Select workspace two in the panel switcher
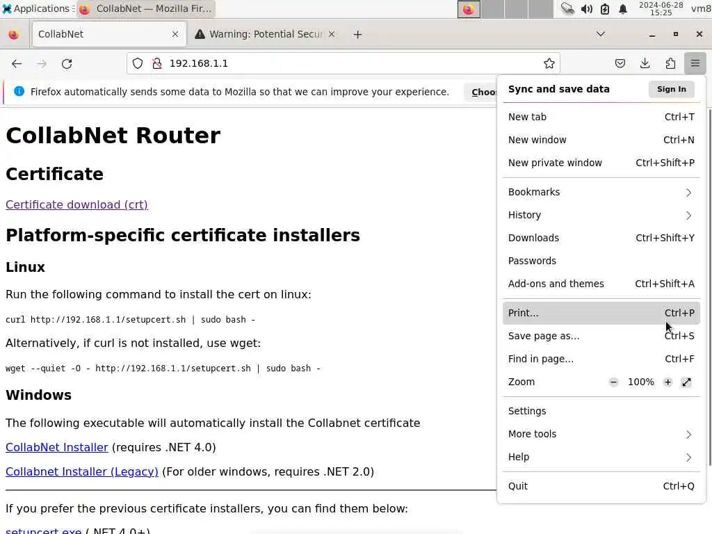The height and width of the screenshot is (534, 712). pyautogui.click(x=492, y=9)
